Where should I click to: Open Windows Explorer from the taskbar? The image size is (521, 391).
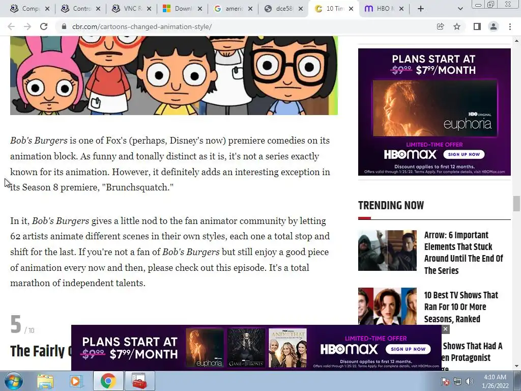pyautogui.click(x=45, y=381)
